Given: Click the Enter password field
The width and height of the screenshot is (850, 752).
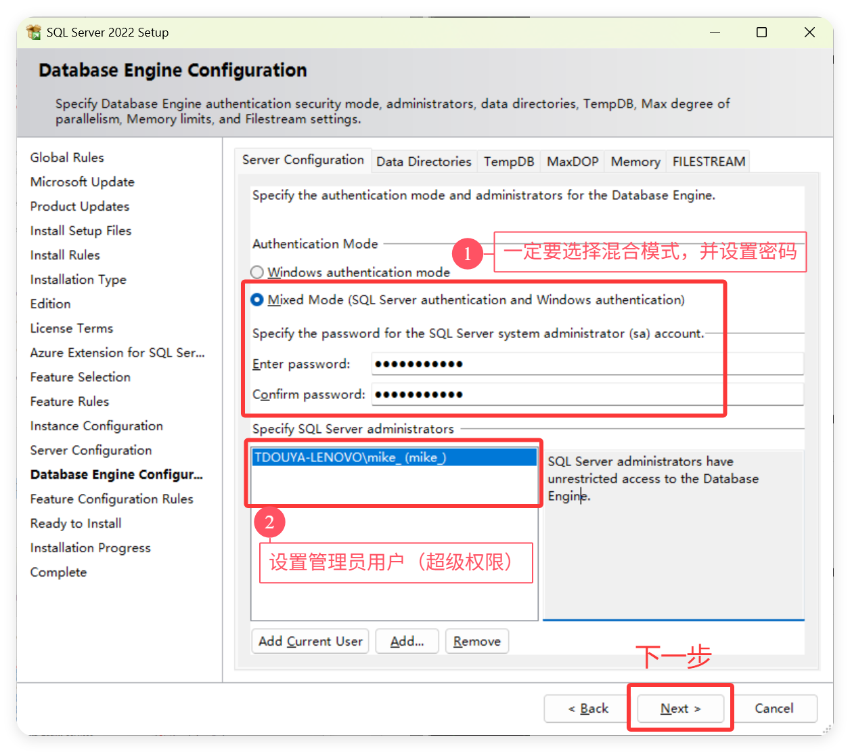Looking at the screenshot, I should click(587, 364).
